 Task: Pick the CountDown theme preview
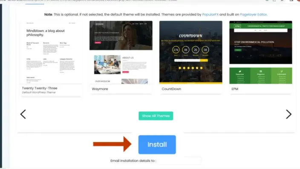[191, 52]
